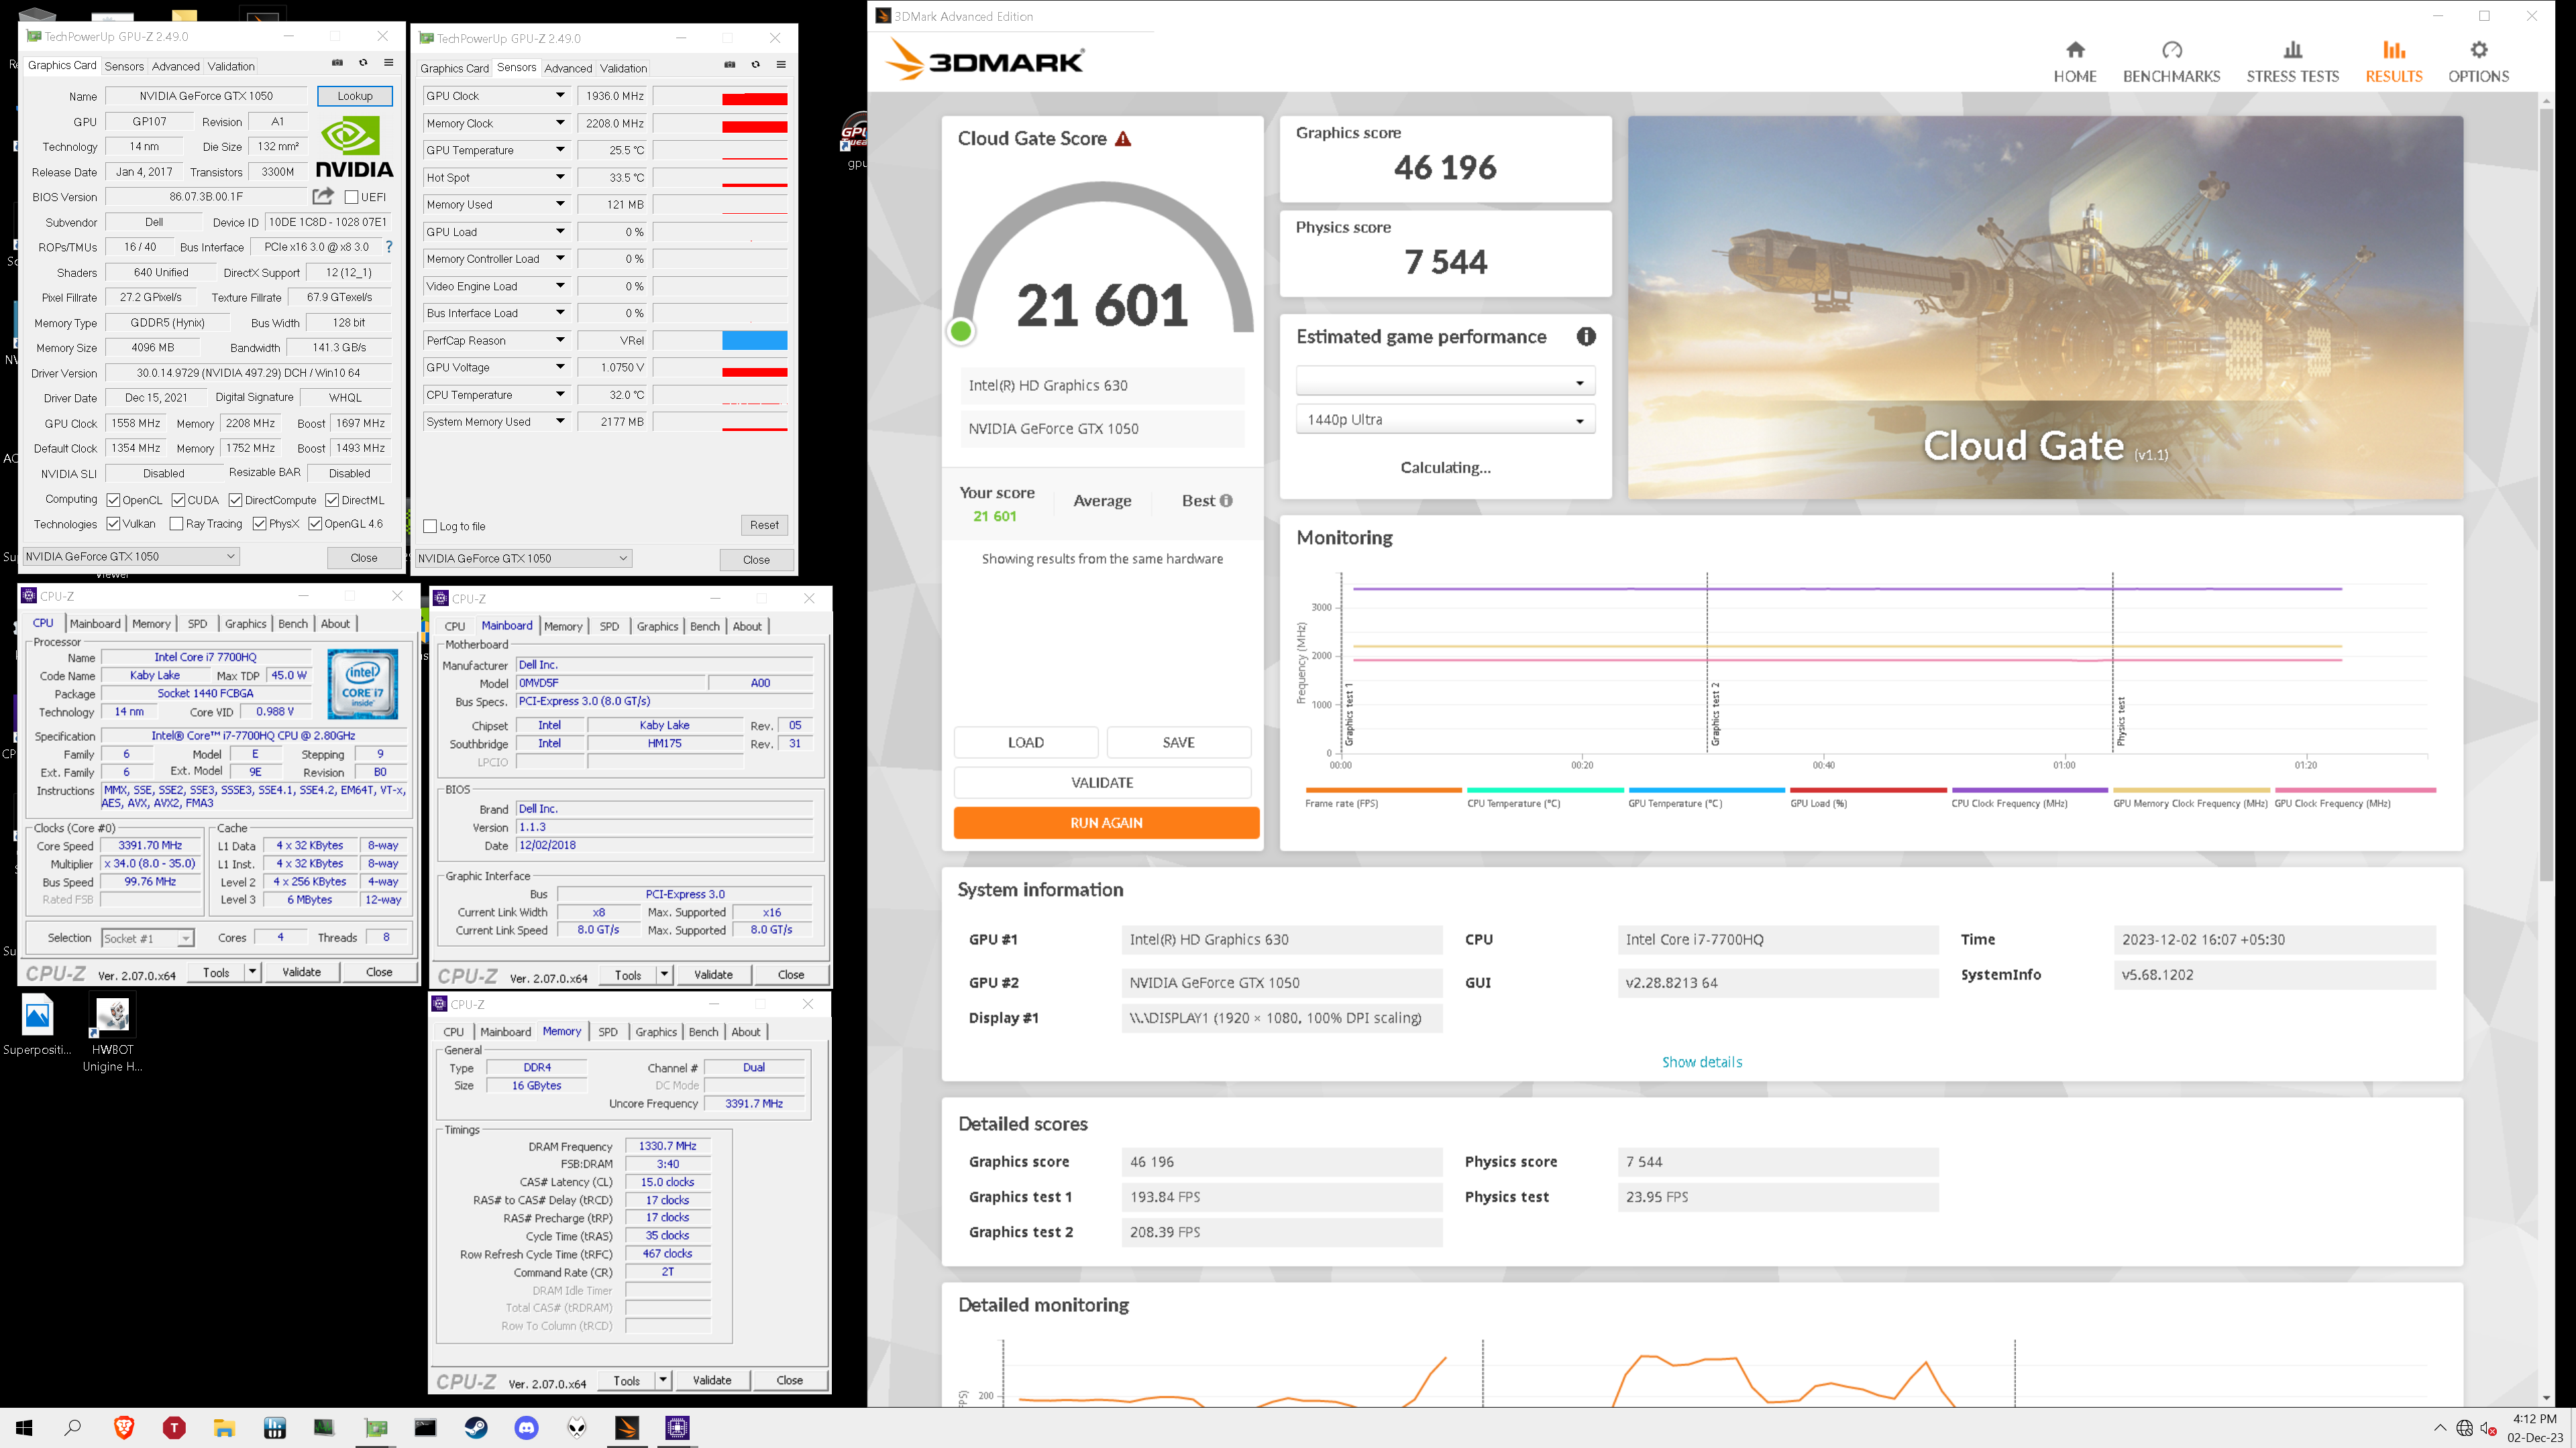Viewport: 2576px width, 1448px height.
Task: Click the Bus Interface question mark help icon
Action: (x=389, y=247)
